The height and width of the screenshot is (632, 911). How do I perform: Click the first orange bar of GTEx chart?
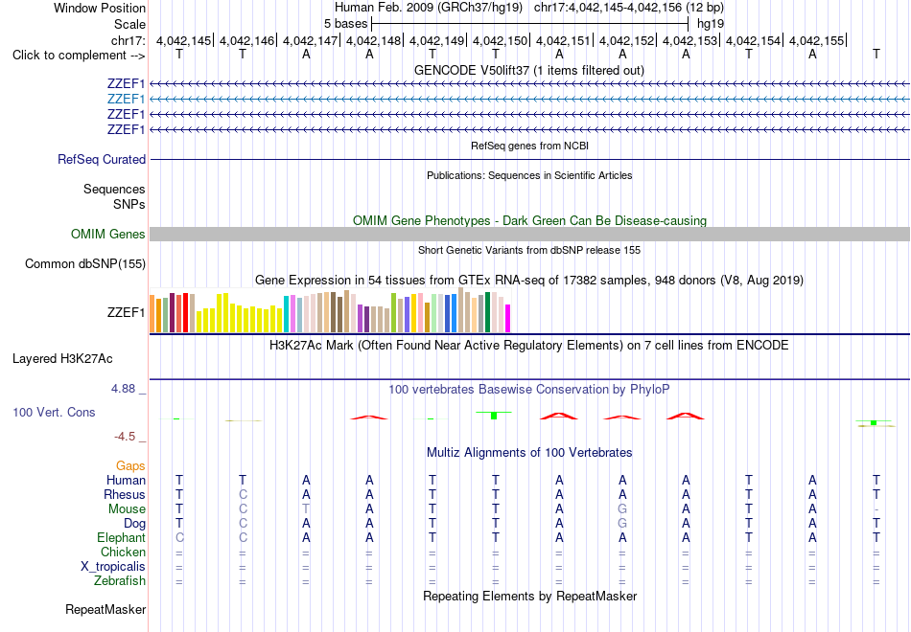pos(152,314)
